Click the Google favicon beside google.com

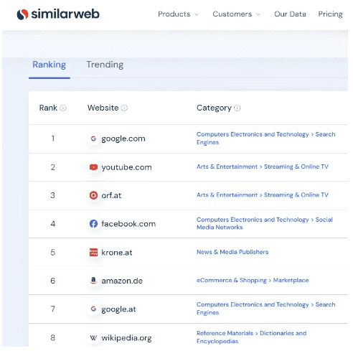coord(93,139)
